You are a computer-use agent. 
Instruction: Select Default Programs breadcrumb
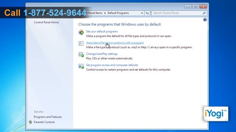point(118,13)
